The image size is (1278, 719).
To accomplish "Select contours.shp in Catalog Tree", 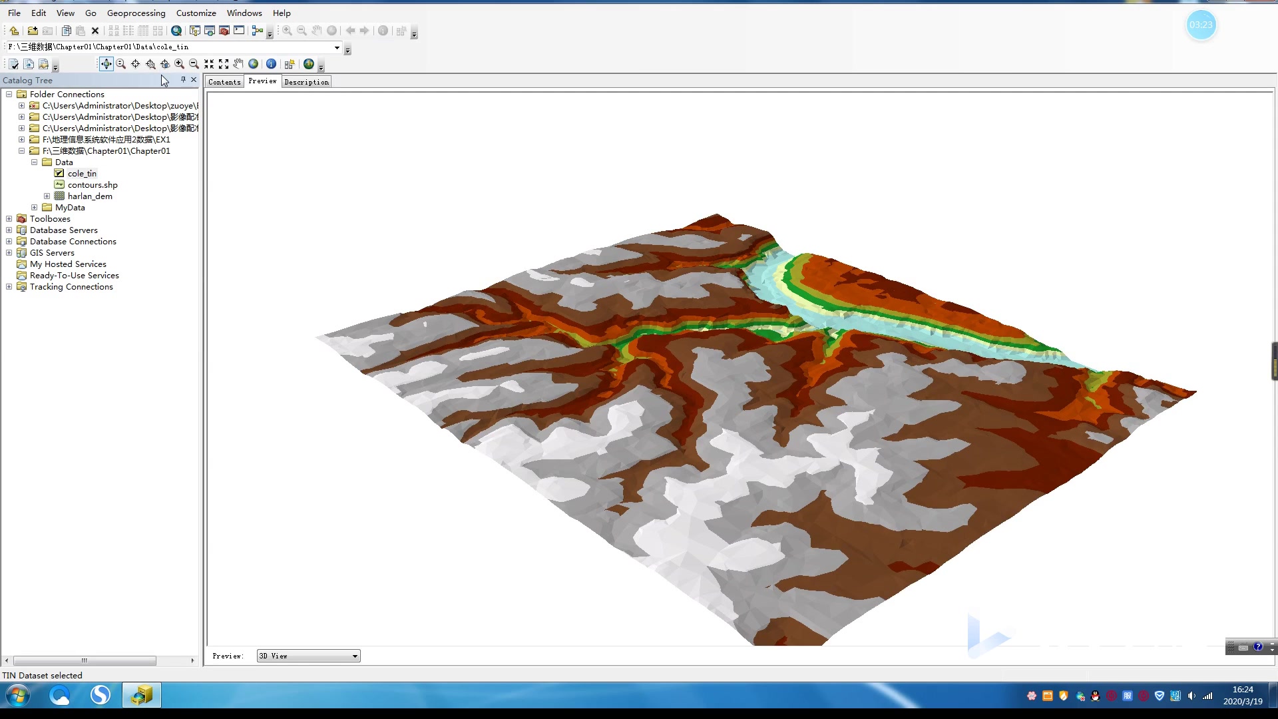I will pyautogui.click(x=93, y=185).
